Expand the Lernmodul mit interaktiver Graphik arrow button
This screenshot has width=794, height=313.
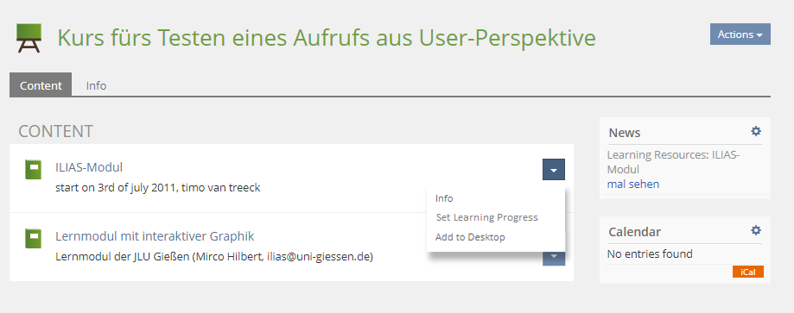tap(554, 258)
